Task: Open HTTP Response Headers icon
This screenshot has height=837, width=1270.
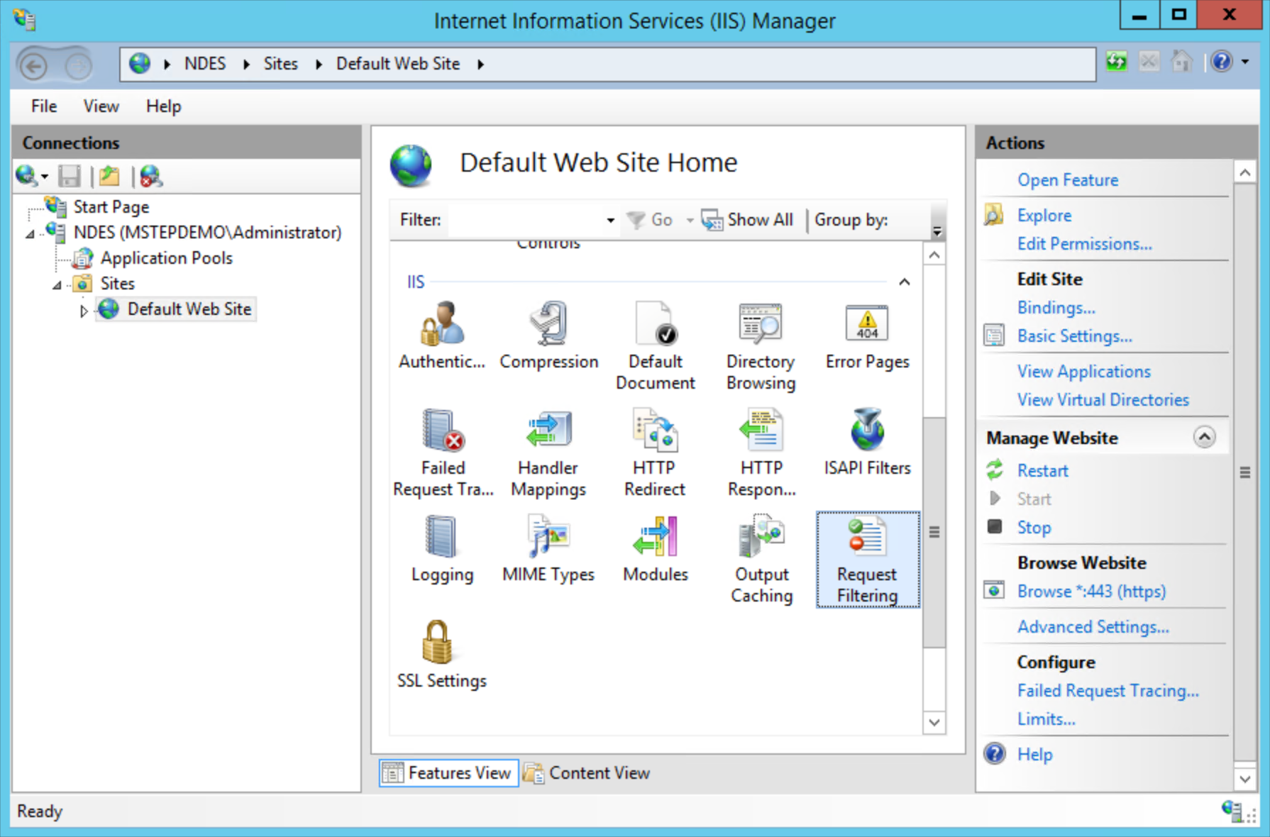Action: (x=761, y=453)
